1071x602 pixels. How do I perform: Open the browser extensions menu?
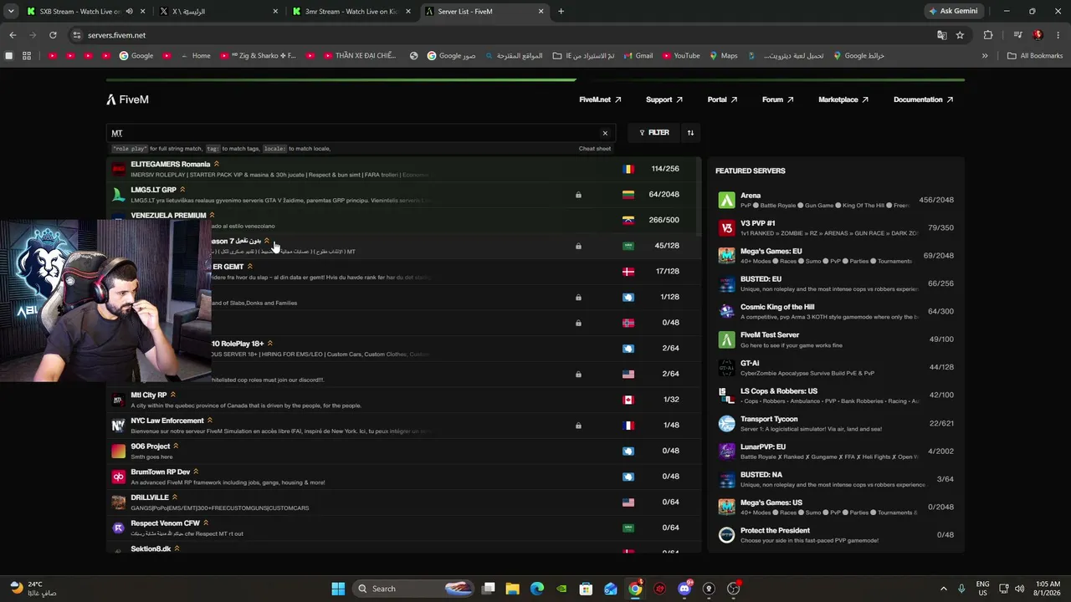(x=988, y=35)
